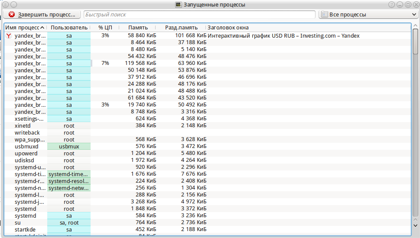Select the systemd-n... process
This screenshot has width=420, height=238.
[x=208, y=188]
